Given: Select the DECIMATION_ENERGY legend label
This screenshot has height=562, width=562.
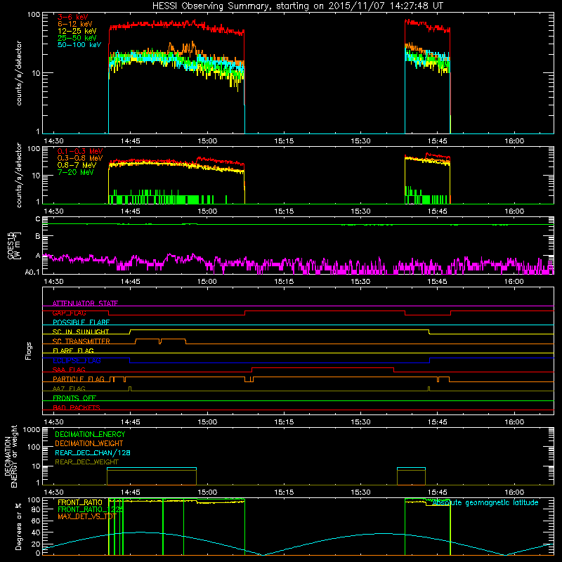Looking at the screenshot, I should pos(90,434).
